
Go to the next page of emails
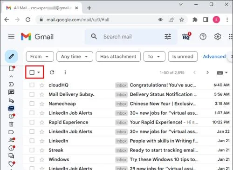[x=207, y=72]
